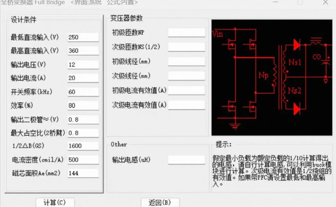Select the 初级电流有效值(A) input field

186,90
